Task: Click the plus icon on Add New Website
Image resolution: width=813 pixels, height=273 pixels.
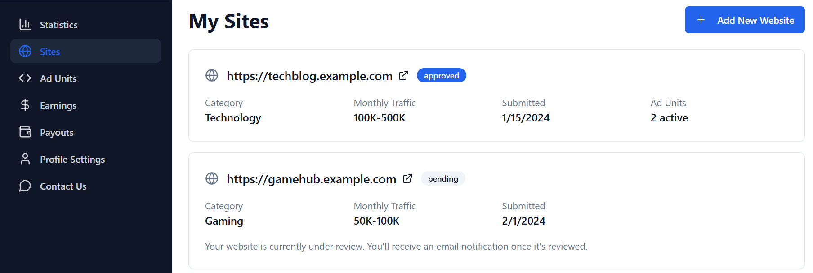Action: click(x=700, y=20)
